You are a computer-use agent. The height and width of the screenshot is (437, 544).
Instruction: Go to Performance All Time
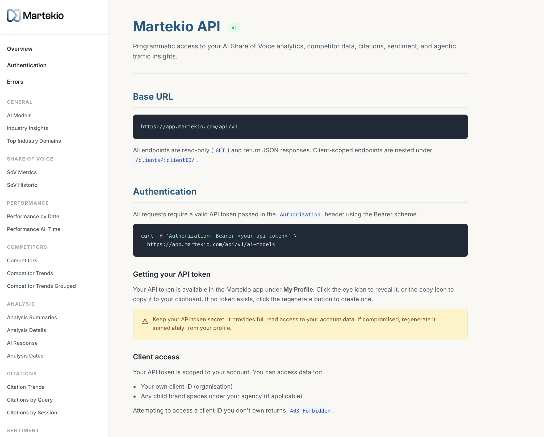34,229
